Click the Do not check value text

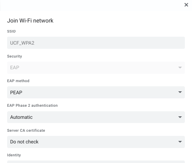[24, 142]
